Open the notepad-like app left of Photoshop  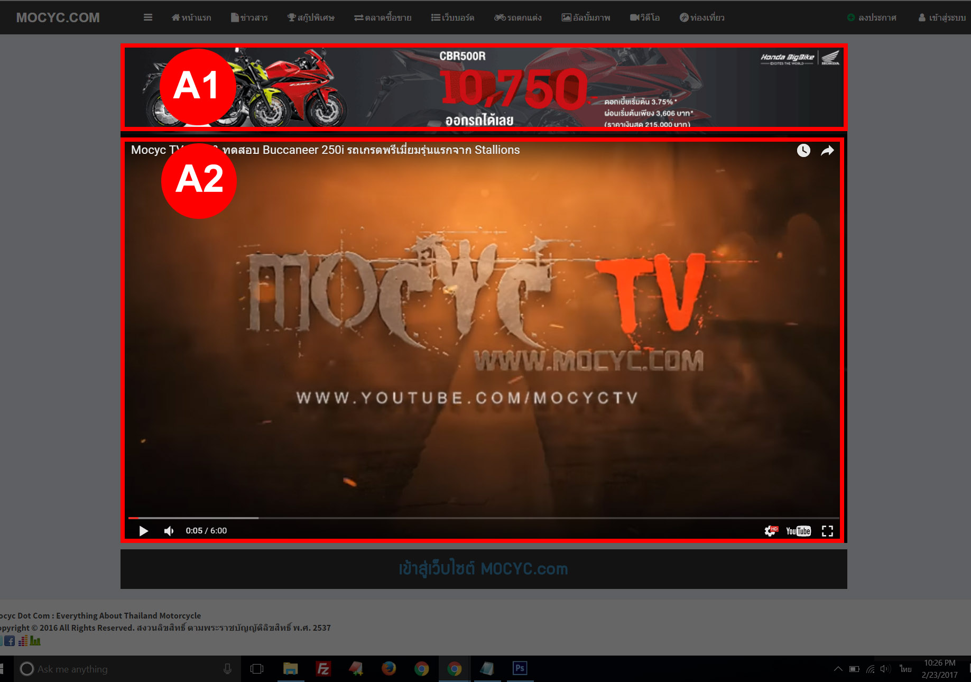coord(487,669)
